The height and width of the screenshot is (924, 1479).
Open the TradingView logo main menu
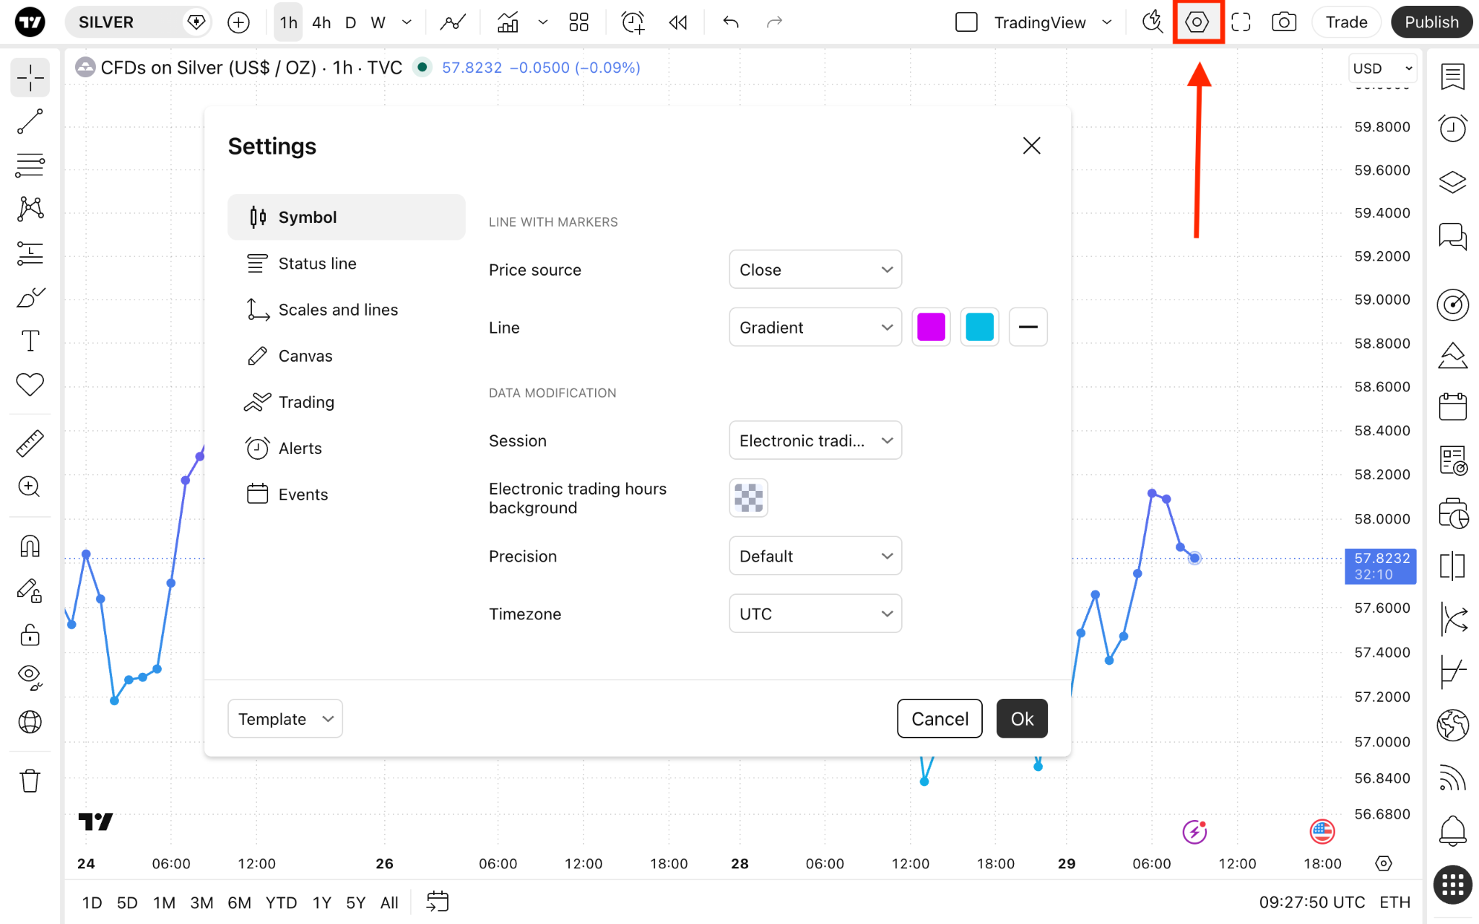pos(30,22)
